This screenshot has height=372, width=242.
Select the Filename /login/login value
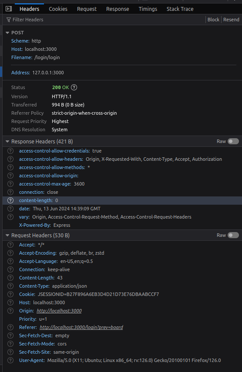pos(47,58)
